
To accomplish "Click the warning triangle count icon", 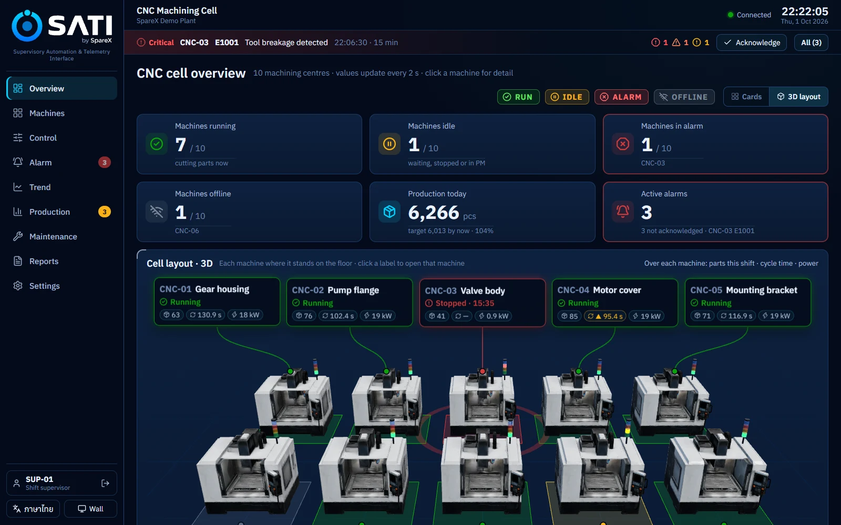I will coord(676,43).
